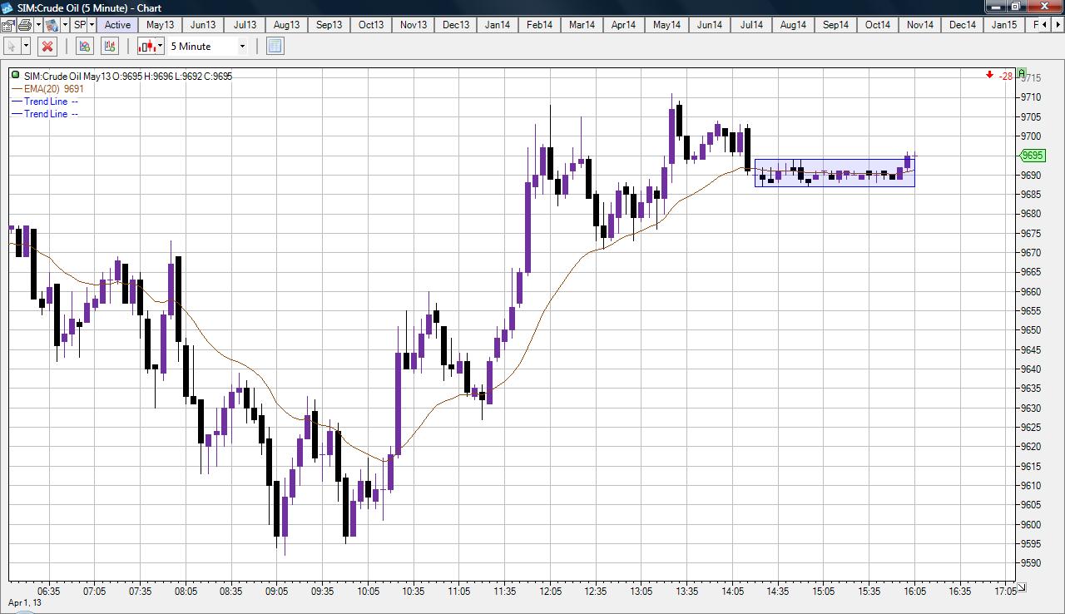Select the Apr14 contract tab
1065x614 pixels.
pyautogui.click(x=624, y=25)
